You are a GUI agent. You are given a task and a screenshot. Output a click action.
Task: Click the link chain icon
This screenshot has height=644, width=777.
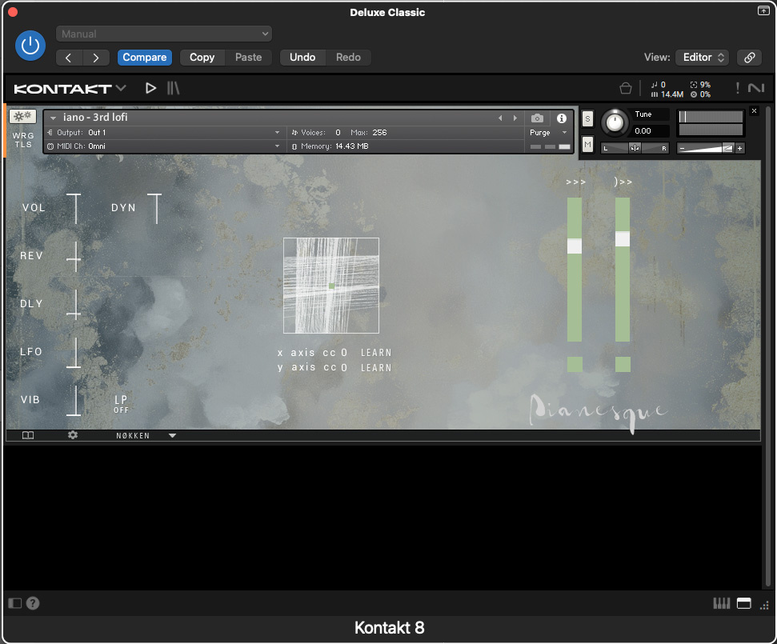point(749,58)
